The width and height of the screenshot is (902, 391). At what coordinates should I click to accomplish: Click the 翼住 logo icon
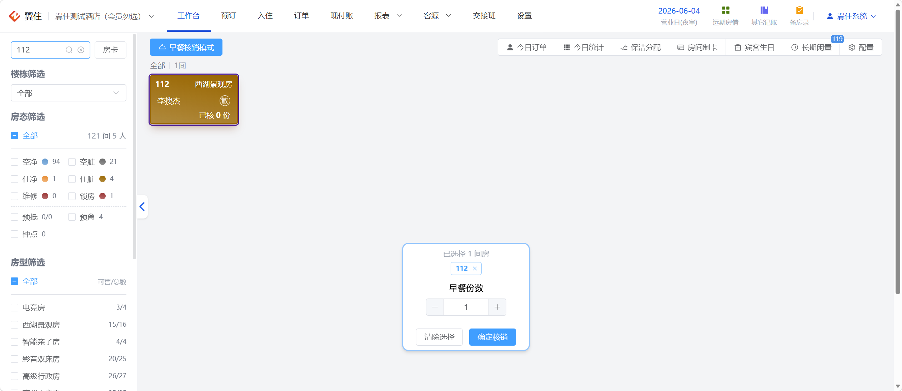14,16
